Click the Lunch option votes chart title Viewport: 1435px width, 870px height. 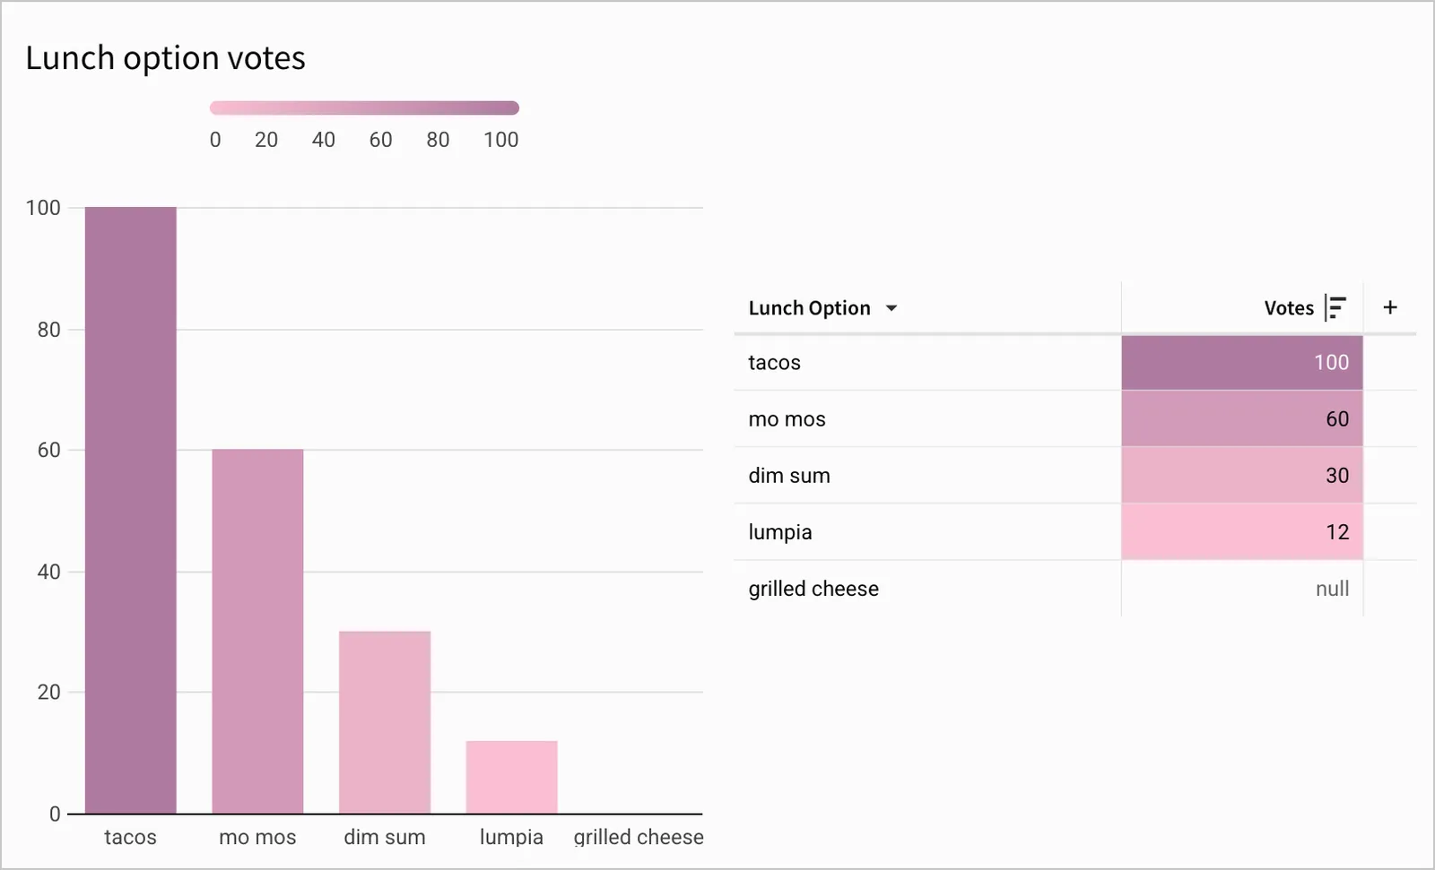tap(166, 58)
